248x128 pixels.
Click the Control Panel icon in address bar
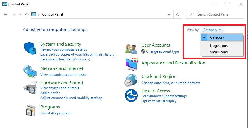tap(34, 14)
